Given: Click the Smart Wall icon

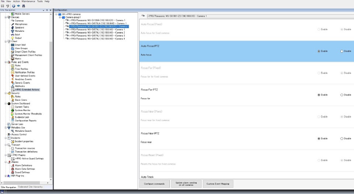Looking at the screenshot, I should coord(13,45).
